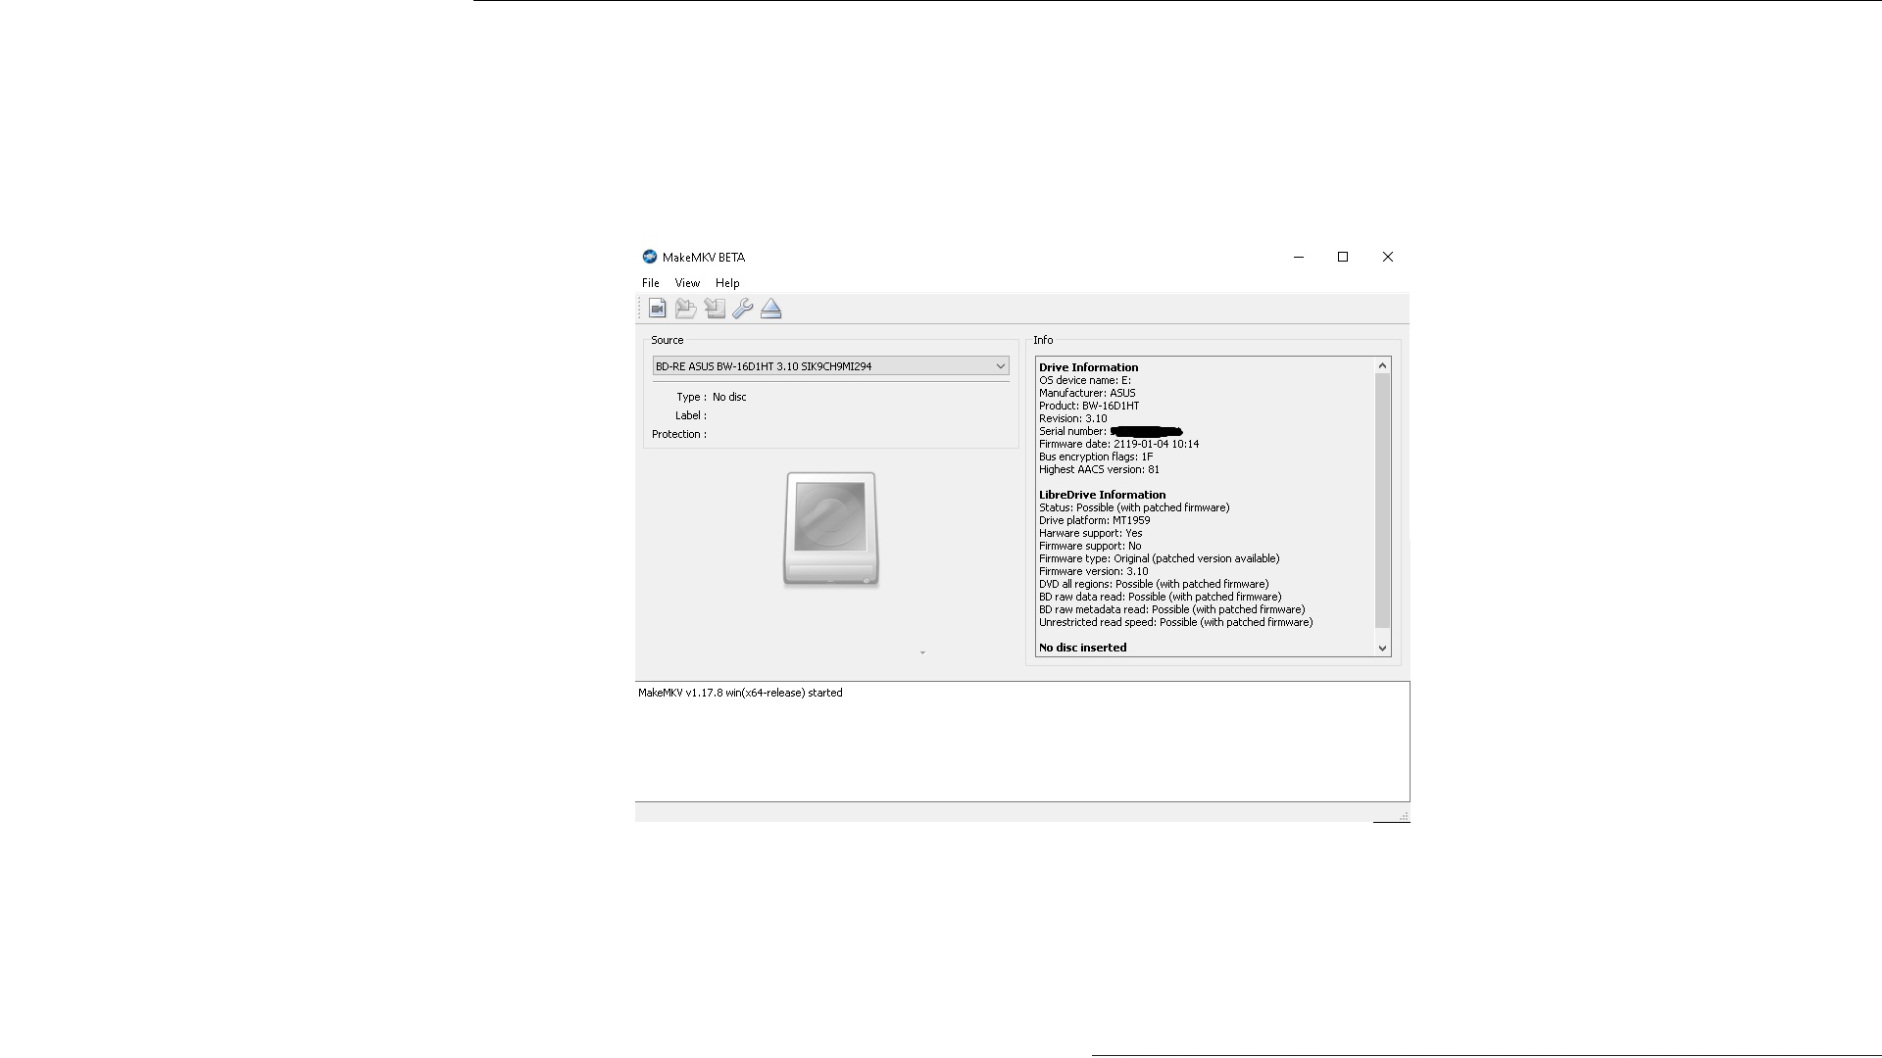Click the 'Harware support: Yes' line

pos(1090,533)
